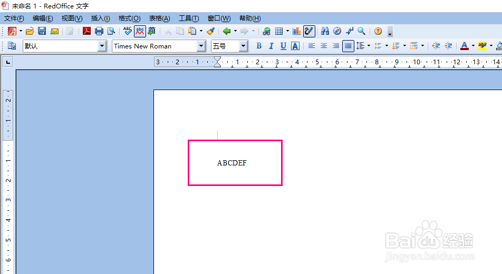Open the page preview icon
This screenshot has width=502, height=274.
click(111, 31)
